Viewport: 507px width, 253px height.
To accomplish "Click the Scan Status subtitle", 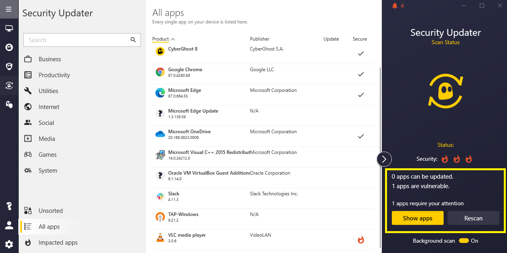I will (446, 42).
